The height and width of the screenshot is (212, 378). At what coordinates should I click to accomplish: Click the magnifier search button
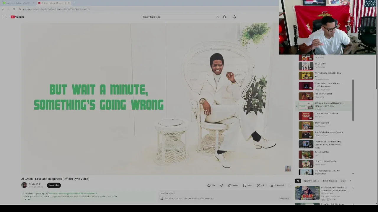click(224, 17)
